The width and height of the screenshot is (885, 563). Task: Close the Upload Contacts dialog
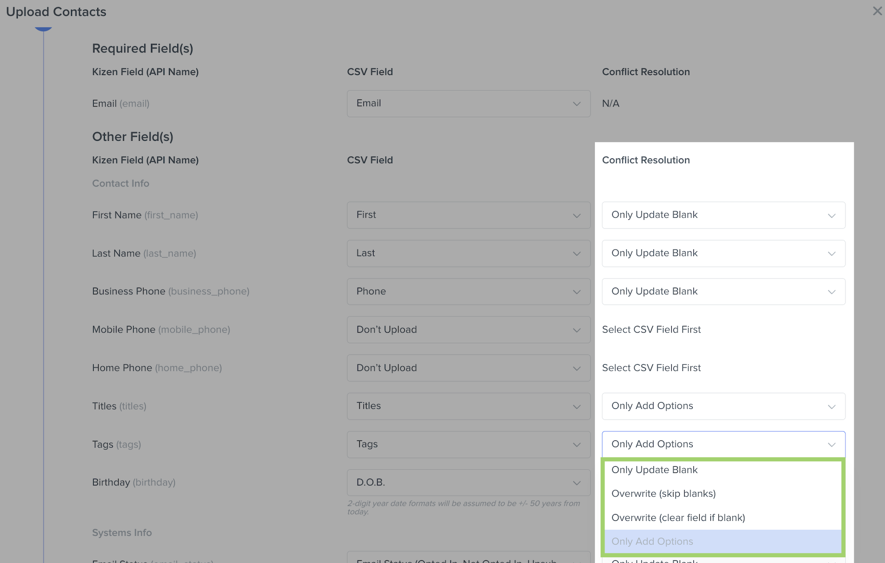pyautogui.click(x=877, y=11)
